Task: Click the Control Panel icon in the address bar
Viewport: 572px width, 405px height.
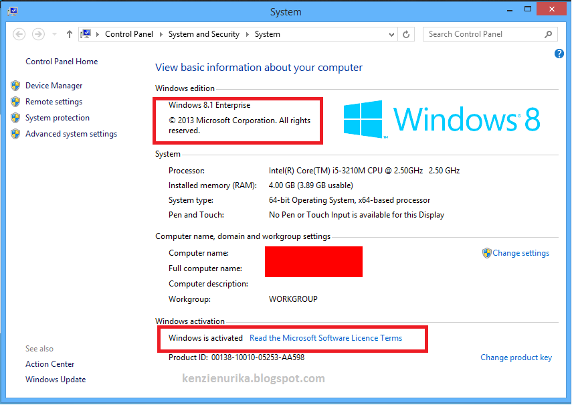Action: click(x=86, y=33)
